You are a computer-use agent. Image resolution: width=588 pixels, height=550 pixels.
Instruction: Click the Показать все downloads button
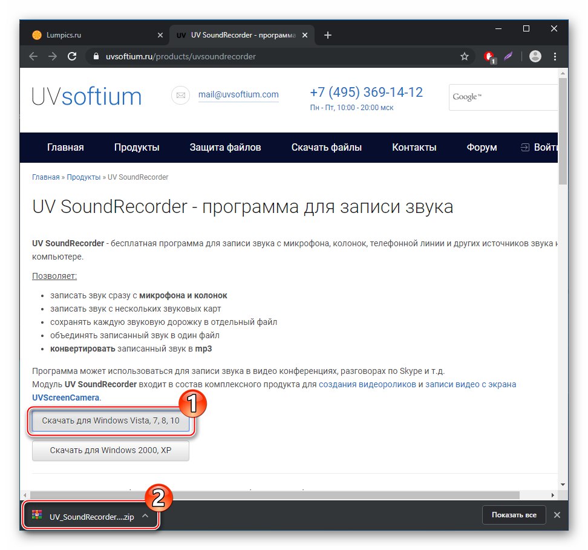pos(514,515)
